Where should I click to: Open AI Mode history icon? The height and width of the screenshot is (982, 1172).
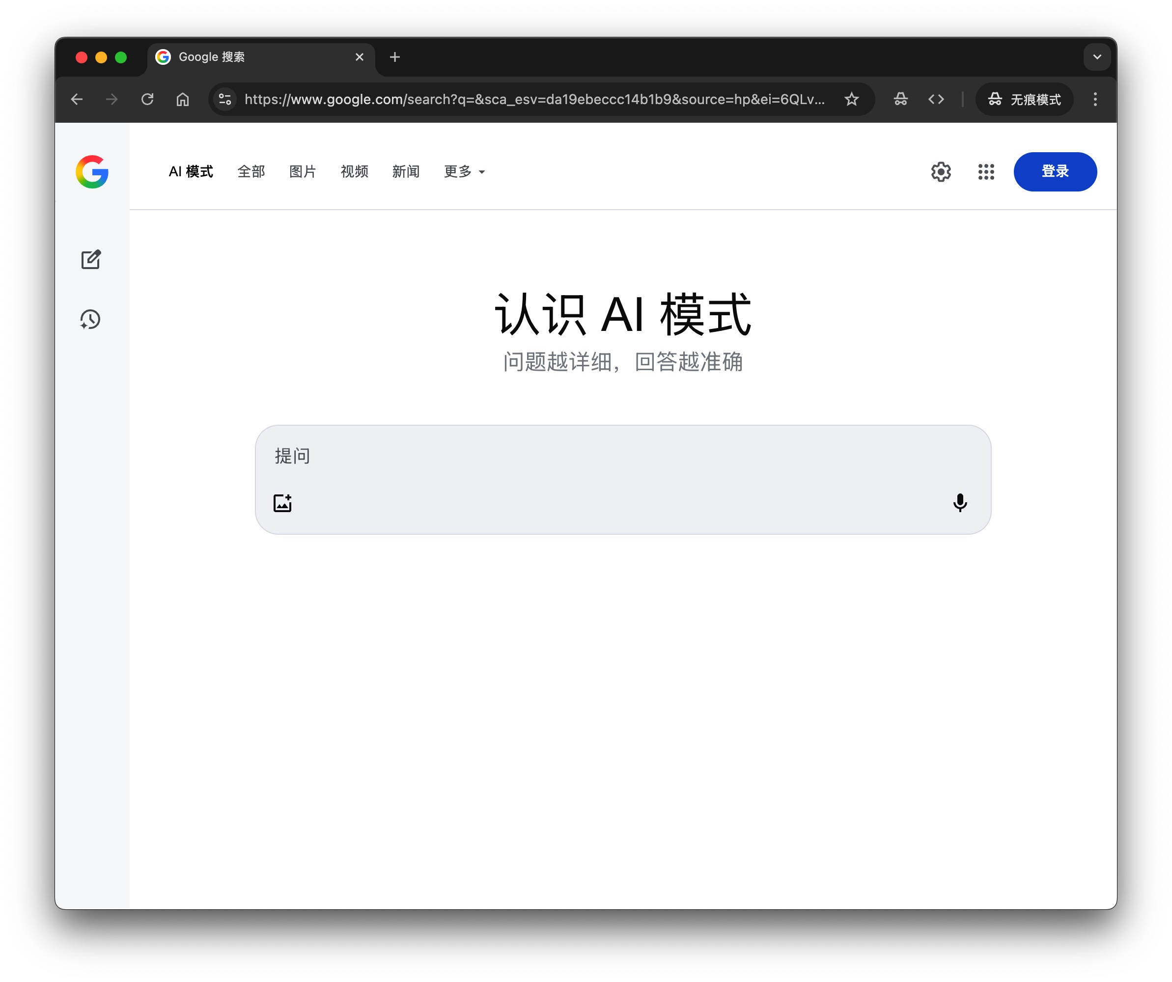pos(90,320)
